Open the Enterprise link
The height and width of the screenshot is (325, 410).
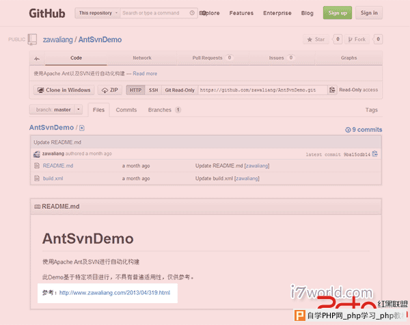point(277,13)
